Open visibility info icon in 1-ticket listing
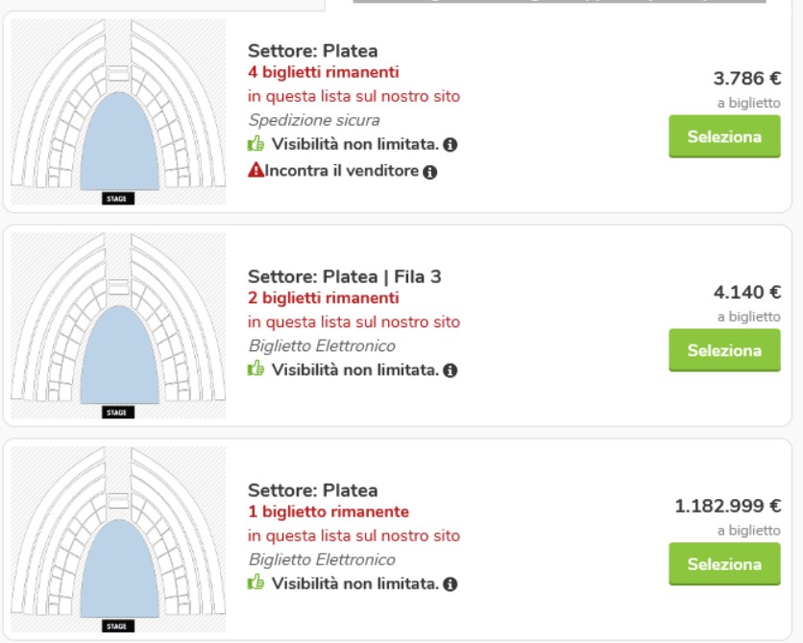Image resolution: width=803 pixels, height=643 pixels. click(x=450, y=583)
